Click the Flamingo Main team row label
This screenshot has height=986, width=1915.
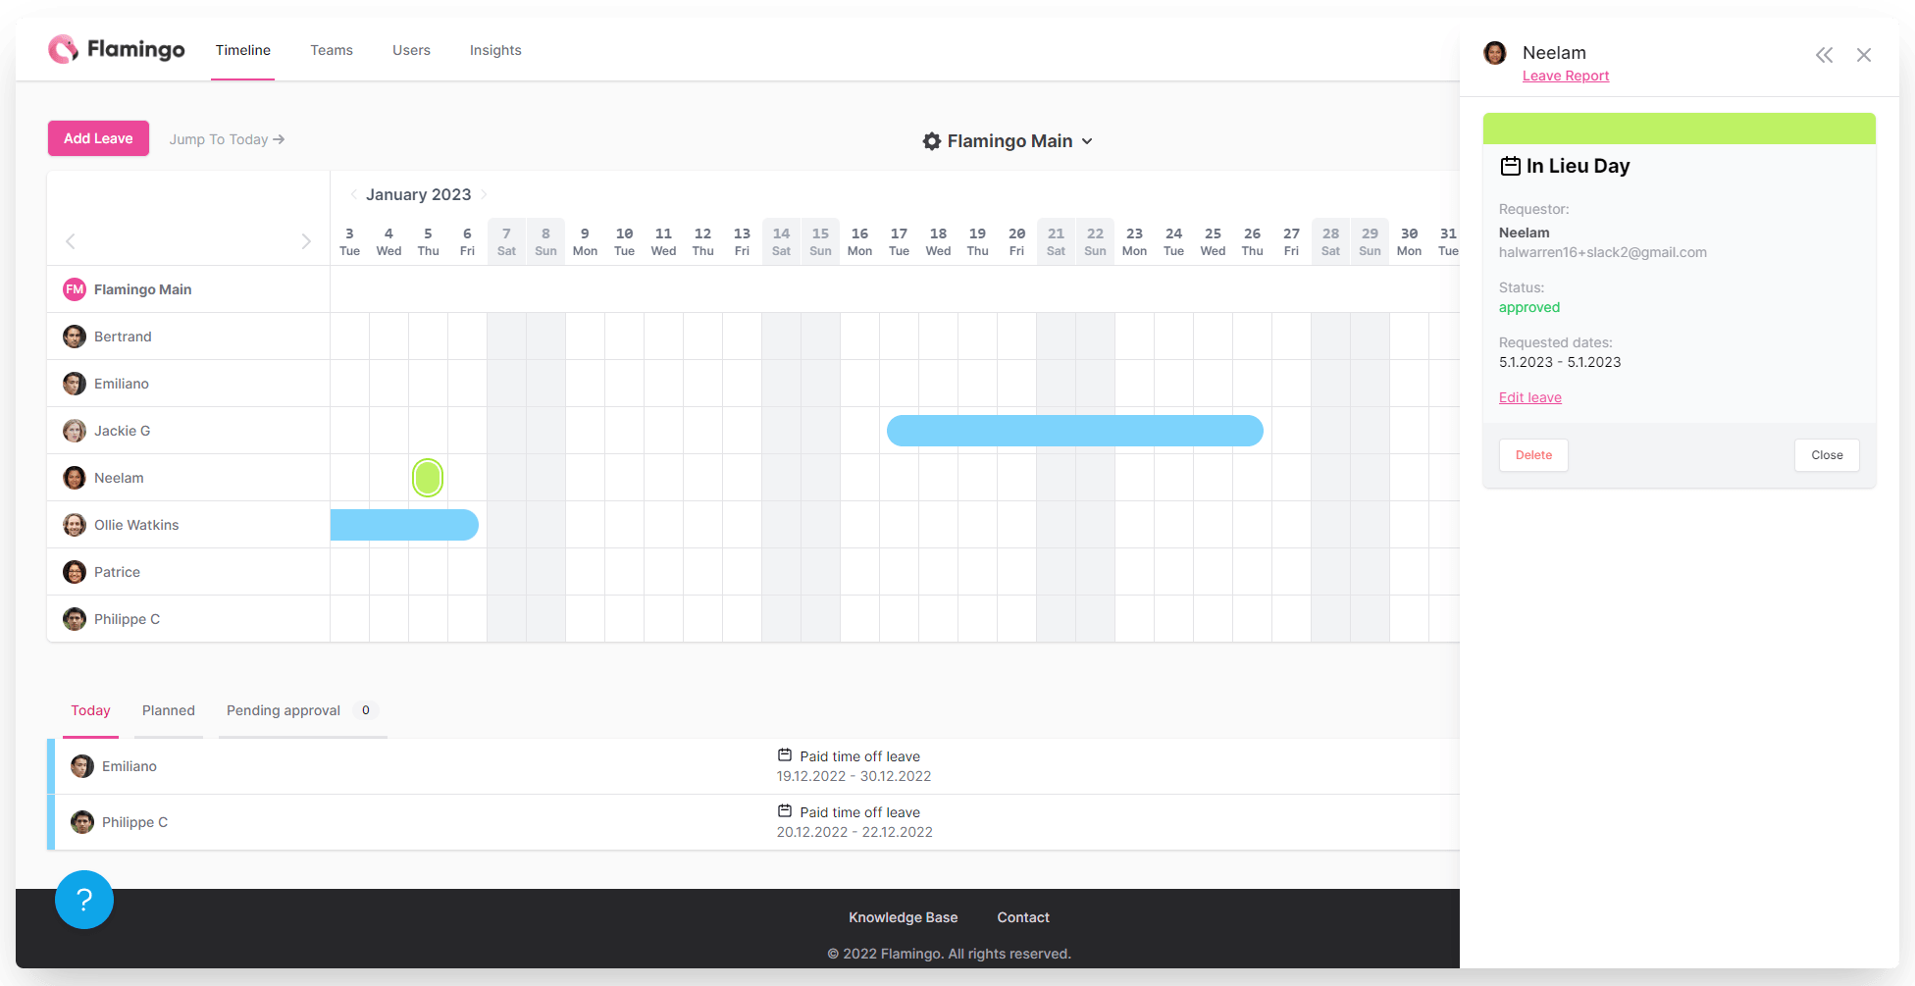[x=142, y=289]
